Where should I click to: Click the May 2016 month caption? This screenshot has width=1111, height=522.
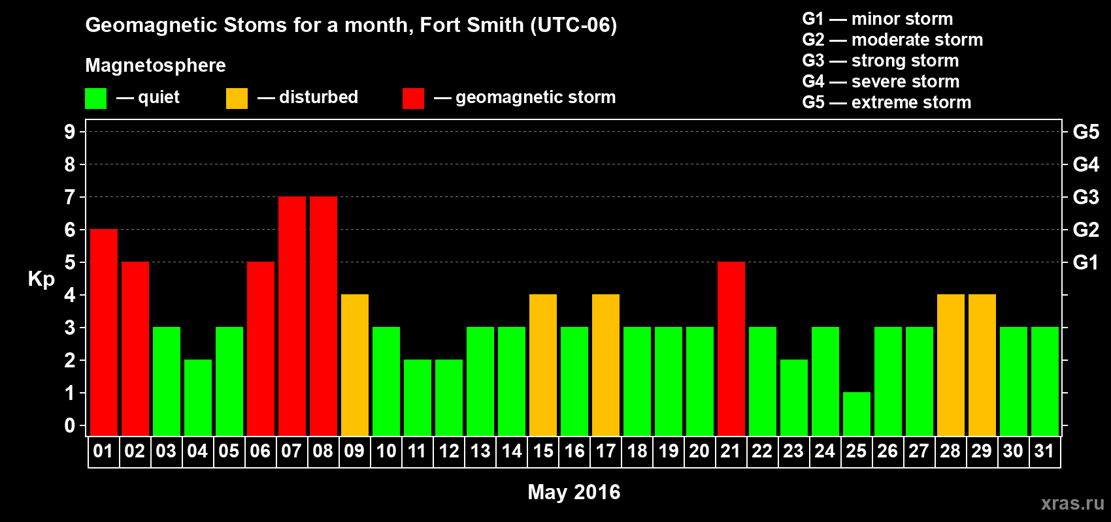574,492
